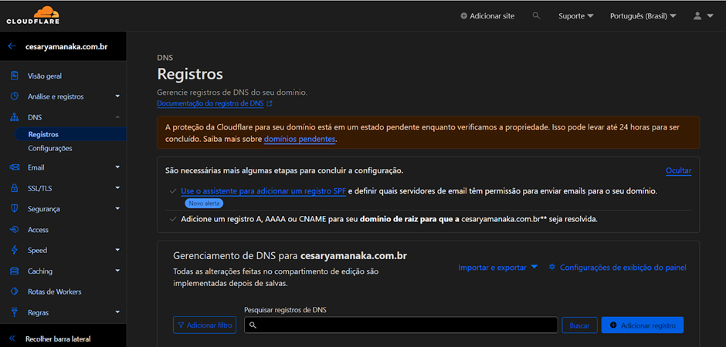The image size is (726, 347).
Task: Click the Pesquisar registros de DNS field
Action: [401, 325]
